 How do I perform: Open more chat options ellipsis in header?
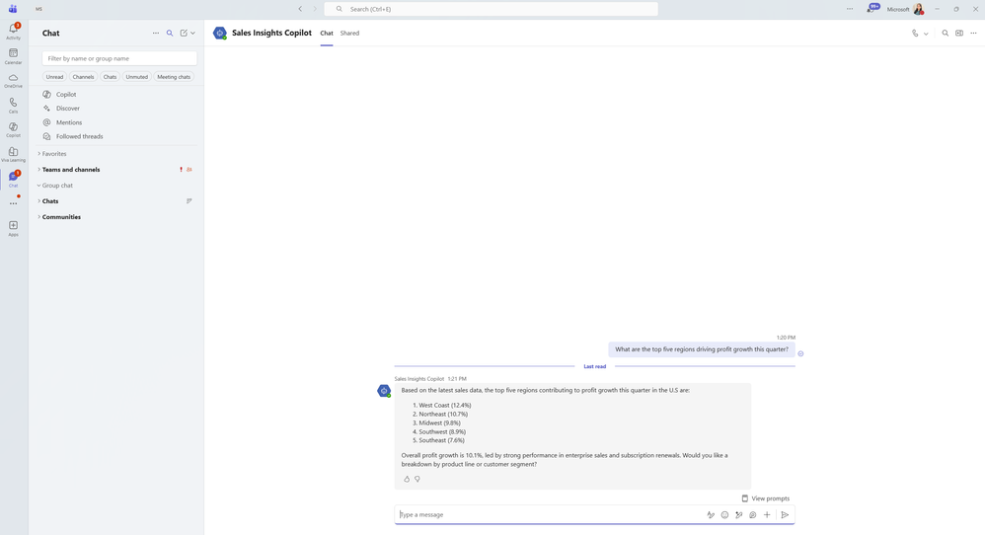[x=974, y=34]
